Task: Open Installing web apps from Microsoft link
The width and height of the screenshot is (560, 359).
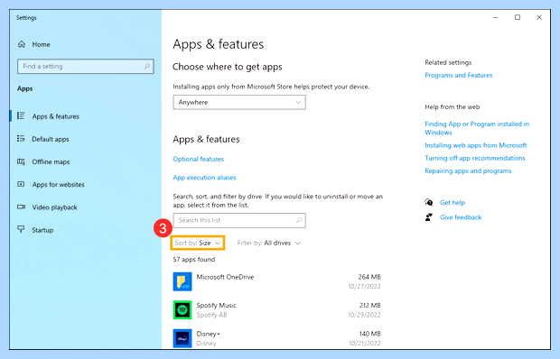Action: [476, 145]
